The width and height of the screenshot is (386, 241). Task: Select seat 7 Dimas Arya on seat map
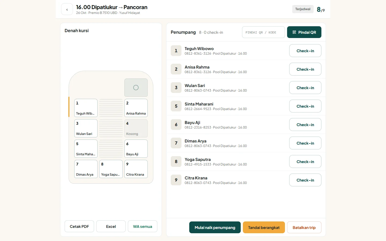coord(86,169)
